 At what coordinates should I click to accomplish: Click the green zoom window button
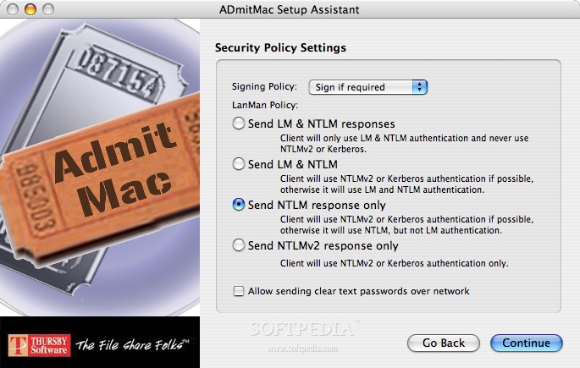(x=48, y=9)
